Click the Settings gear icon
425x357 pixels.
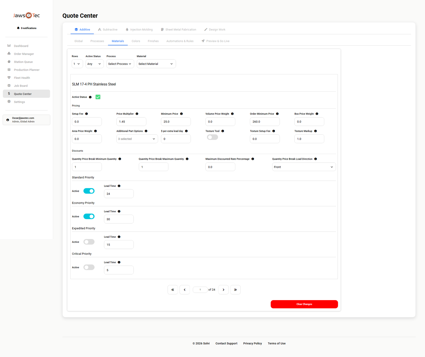pyautogui.click(x=9, y=102)
